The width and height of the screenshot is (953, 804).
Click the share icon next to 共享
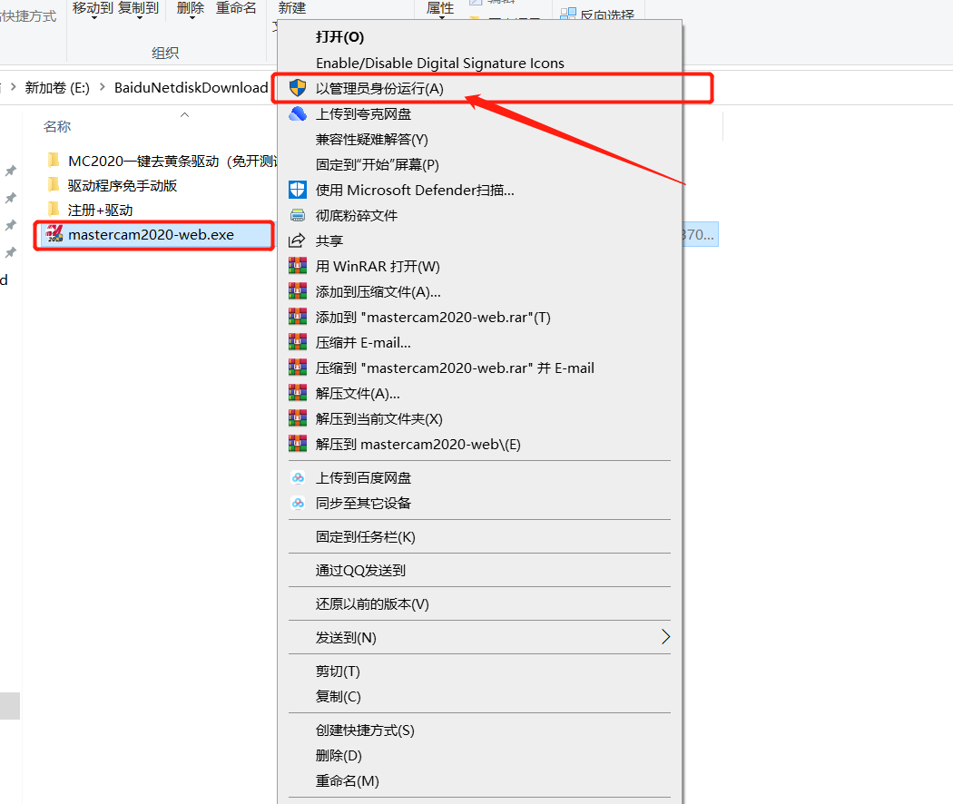299,240
